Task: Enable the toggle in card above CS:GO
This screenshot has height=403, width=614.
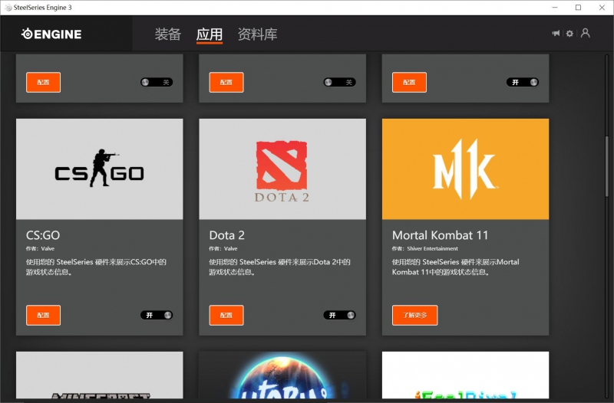Action: click(157, 82)
